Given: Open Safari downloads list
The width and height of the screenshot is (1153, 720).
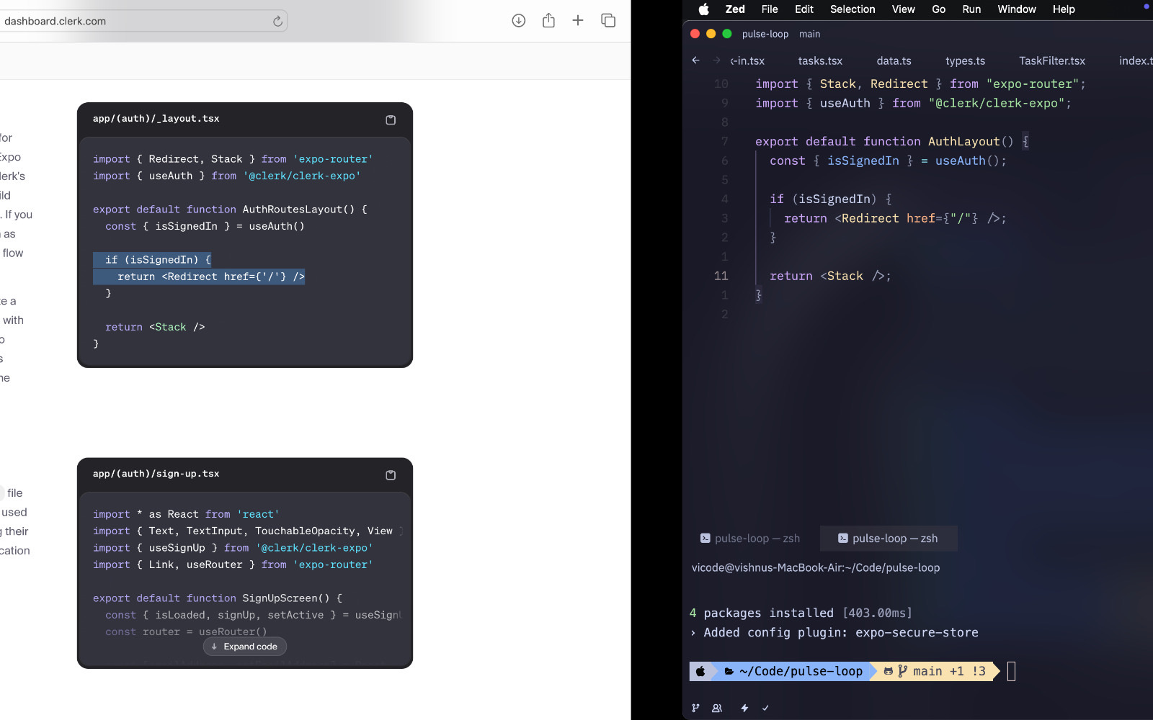Looking at the screenshot, I should pos(518,21).
